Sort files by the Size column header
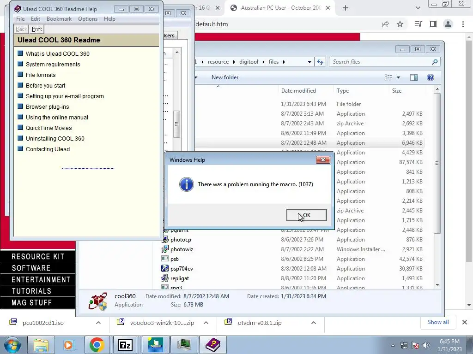This screenshot has width=473, height=354. 407,91
